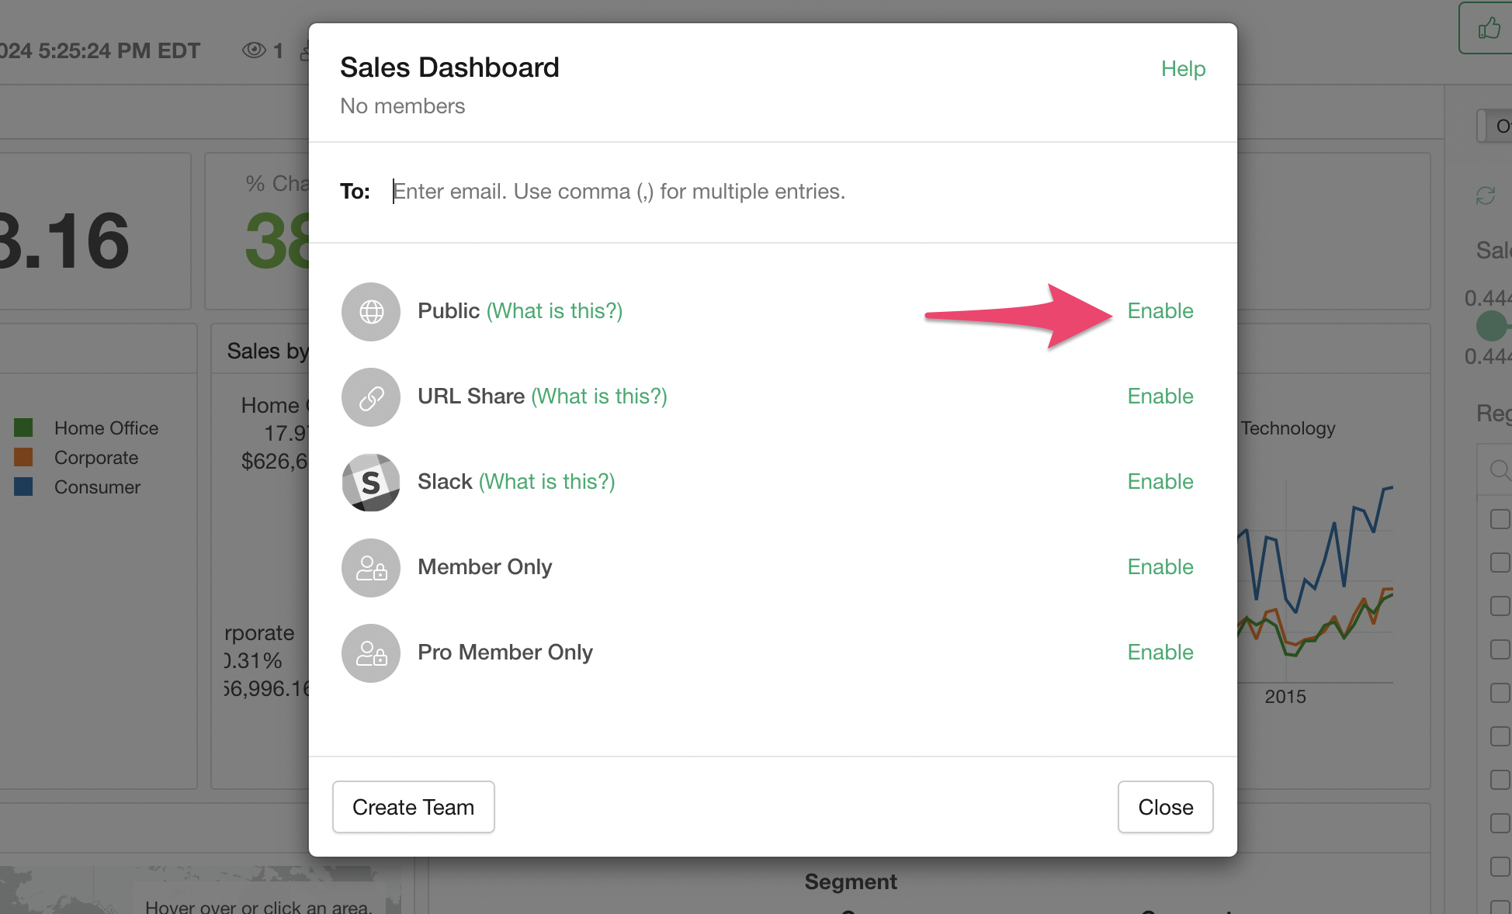The width and height of the screenshot is (1512, 914).
Task: Focus the email recipients To field
Action: (x=798, y=192)
